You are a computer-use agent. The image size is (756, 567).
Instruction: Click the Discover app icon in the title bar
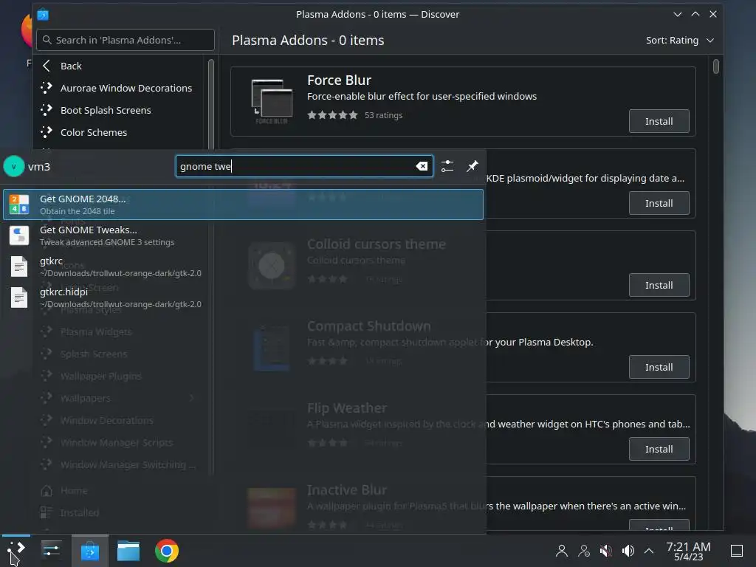click(x=43, y=15)
